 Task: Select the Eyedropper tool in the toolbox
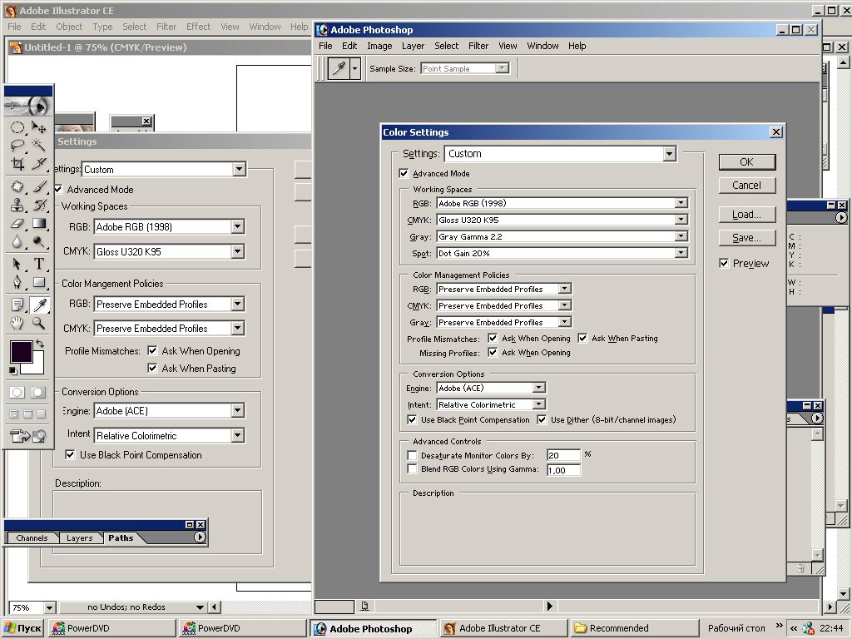point(38,305)
